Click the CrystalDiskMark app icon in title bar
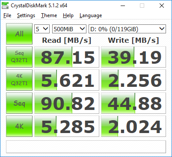This screenshot has height=157, width=172. point(5,6)
